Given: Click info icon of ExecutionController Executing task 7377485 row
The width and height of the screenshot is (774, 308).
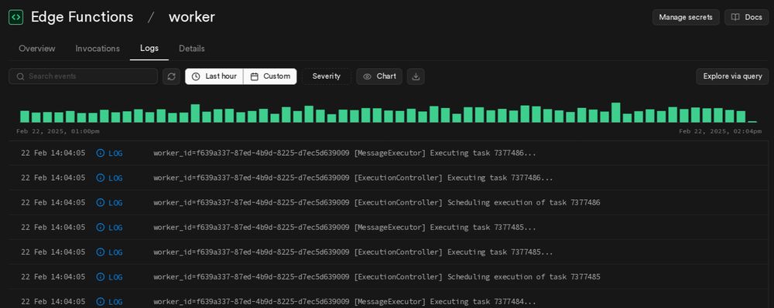Looking at the screenshot, I should pos(100,252).
